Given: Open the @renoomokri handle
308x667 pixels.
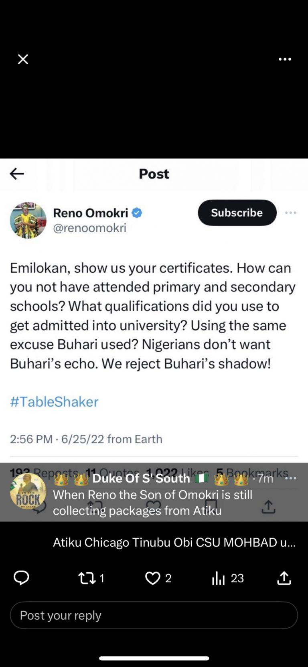Looking at the screenshot, I should click(89, 228).
